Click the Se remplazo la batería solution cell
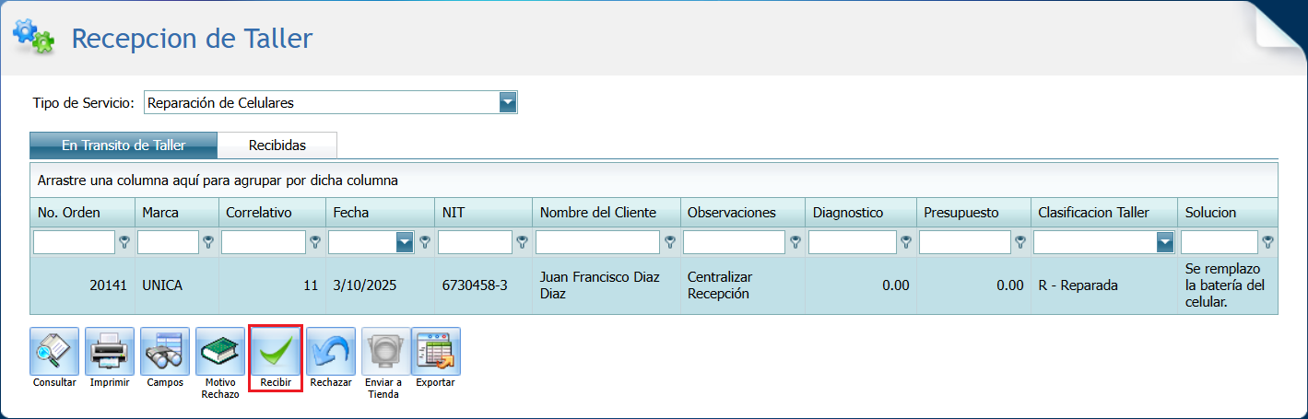 pos(1228,285)
